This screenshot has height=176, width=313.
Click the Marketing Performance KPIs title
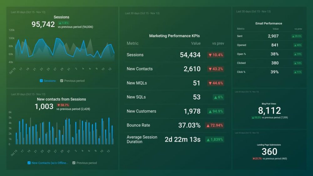(174, 36)
